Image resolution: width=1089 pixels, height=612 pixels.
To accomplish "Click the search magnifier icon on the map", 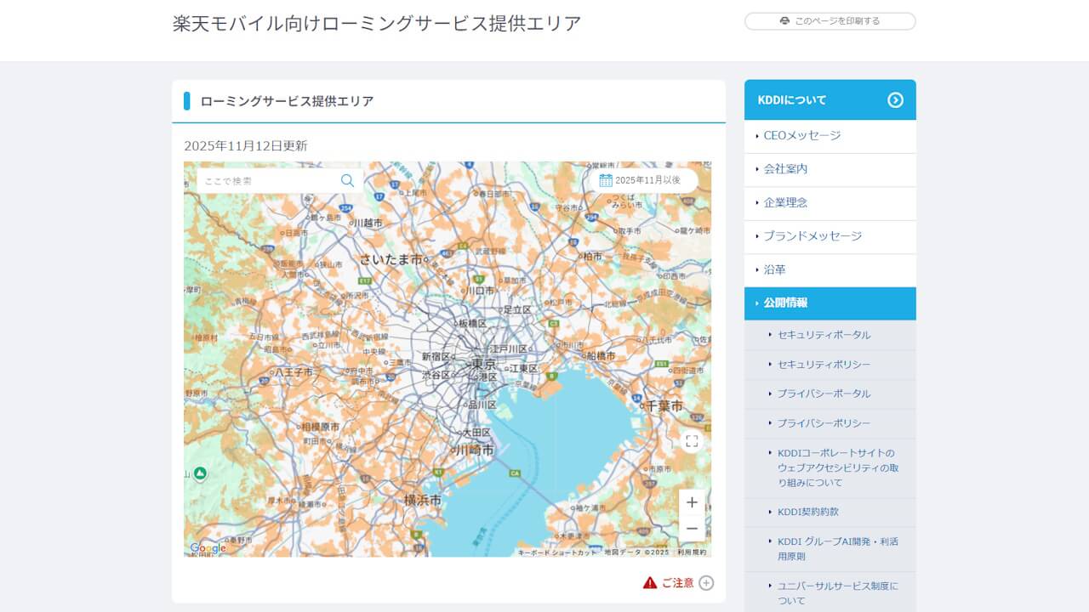I will [347, 180].
